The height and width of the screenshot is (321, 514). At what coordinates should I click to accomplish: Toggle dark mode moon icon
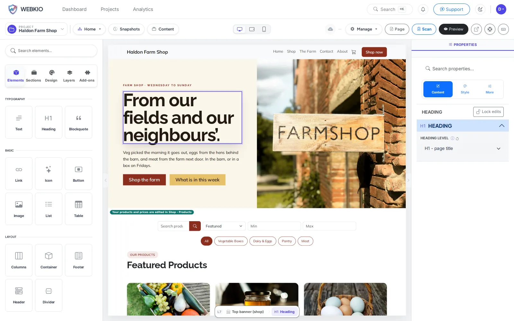[x=480, y=9]
